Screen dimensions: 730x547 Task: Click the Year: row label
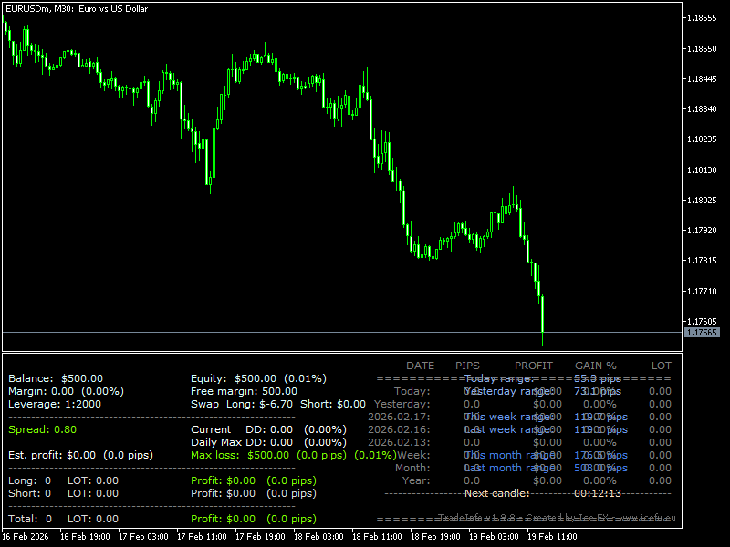[416, 481]
